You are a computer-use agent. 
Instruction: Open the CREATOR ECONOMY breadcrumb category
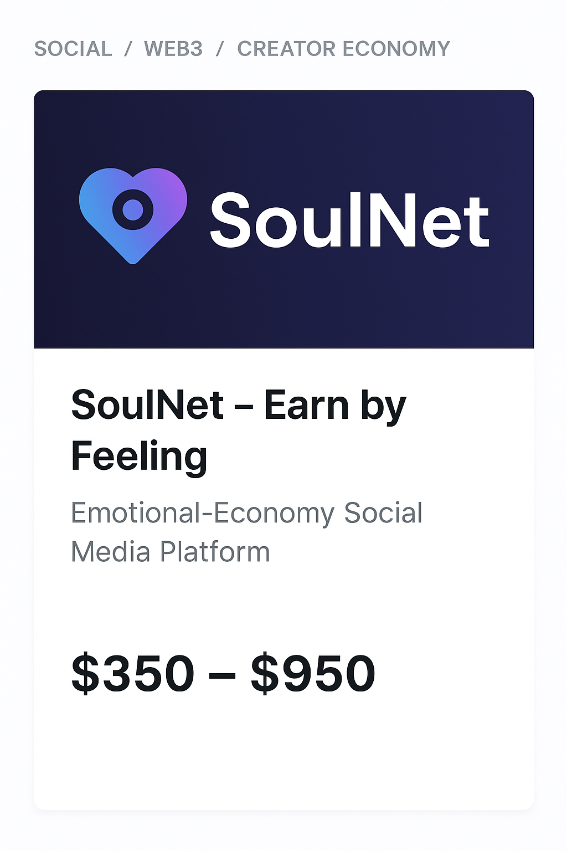coord(343,49)
